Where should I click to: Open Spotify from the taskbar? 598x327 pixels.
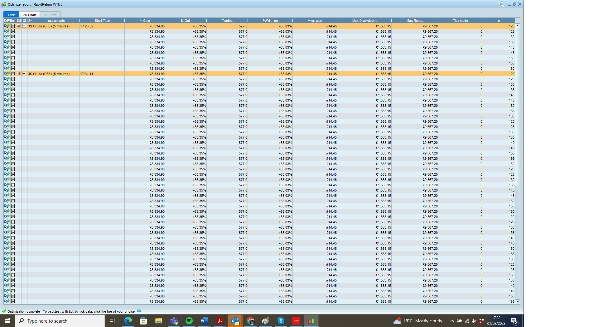(189, 321)
